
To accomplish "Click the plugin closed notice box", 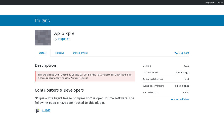I will click(x=85, y=76).
